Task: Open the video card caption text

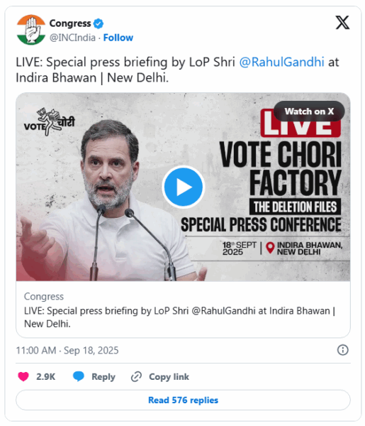Action: click(x=180, y=317)
